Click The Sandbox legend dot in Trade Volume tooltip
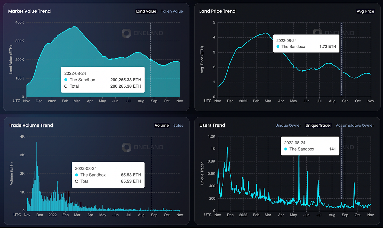 click(x=77, y=175)
